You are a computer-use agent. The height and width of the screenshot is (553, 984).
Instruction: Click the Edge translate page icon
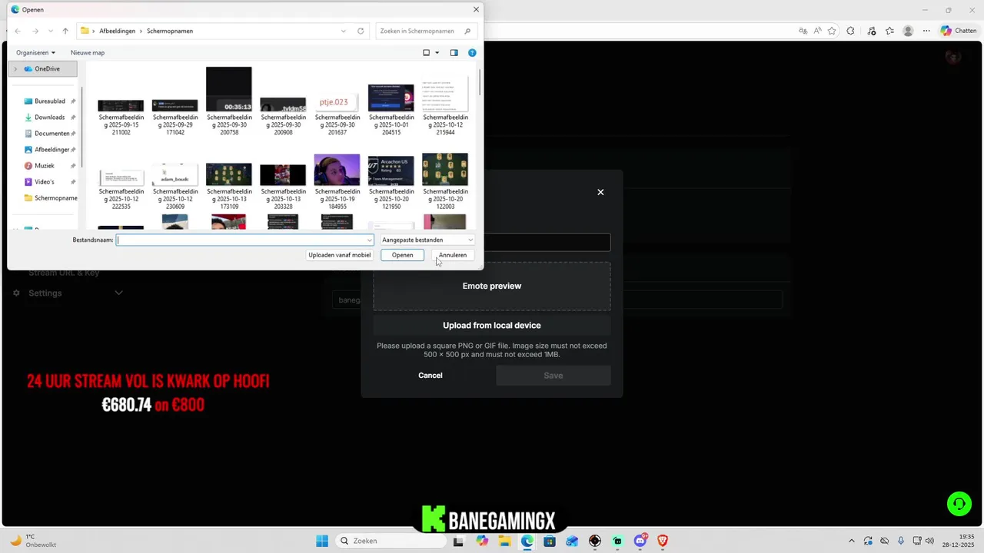tap(803, 31)
